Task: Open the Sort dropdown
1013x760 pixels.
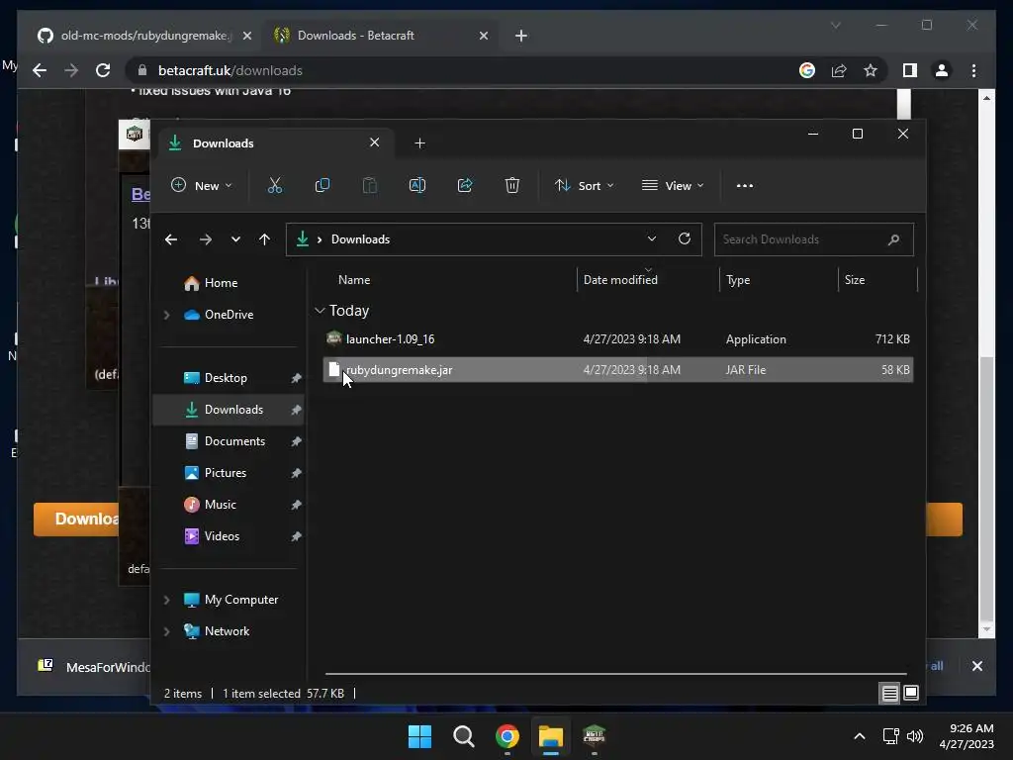Action: coord(584,185)
